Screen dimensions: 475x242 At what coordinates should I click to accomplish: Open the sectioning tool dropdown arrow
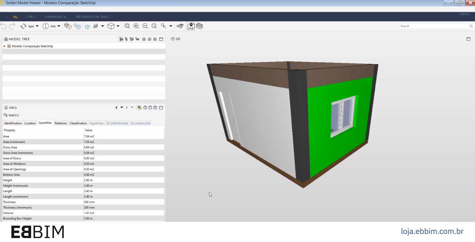(171, 26)
